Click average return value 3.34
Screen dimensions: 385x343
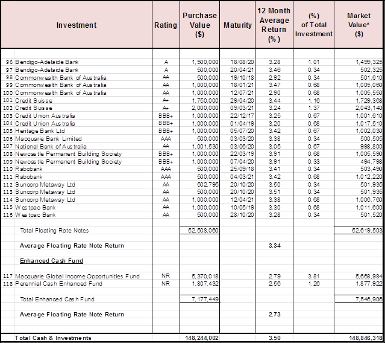(275, 246)
